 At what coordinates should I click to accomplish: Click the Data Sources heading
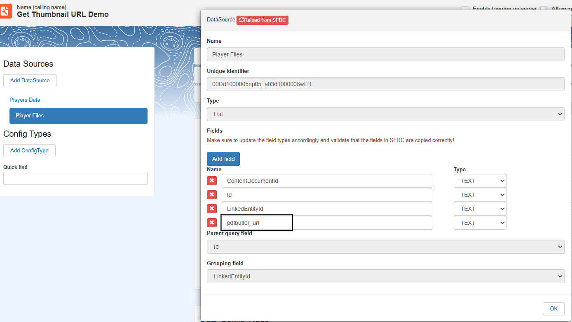point(28,64)
